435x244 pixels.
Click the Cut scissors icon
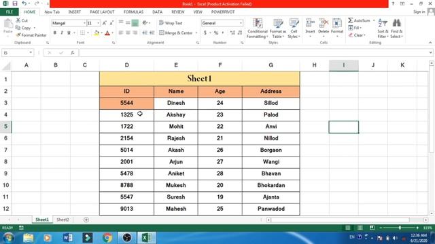coord(18,20)
